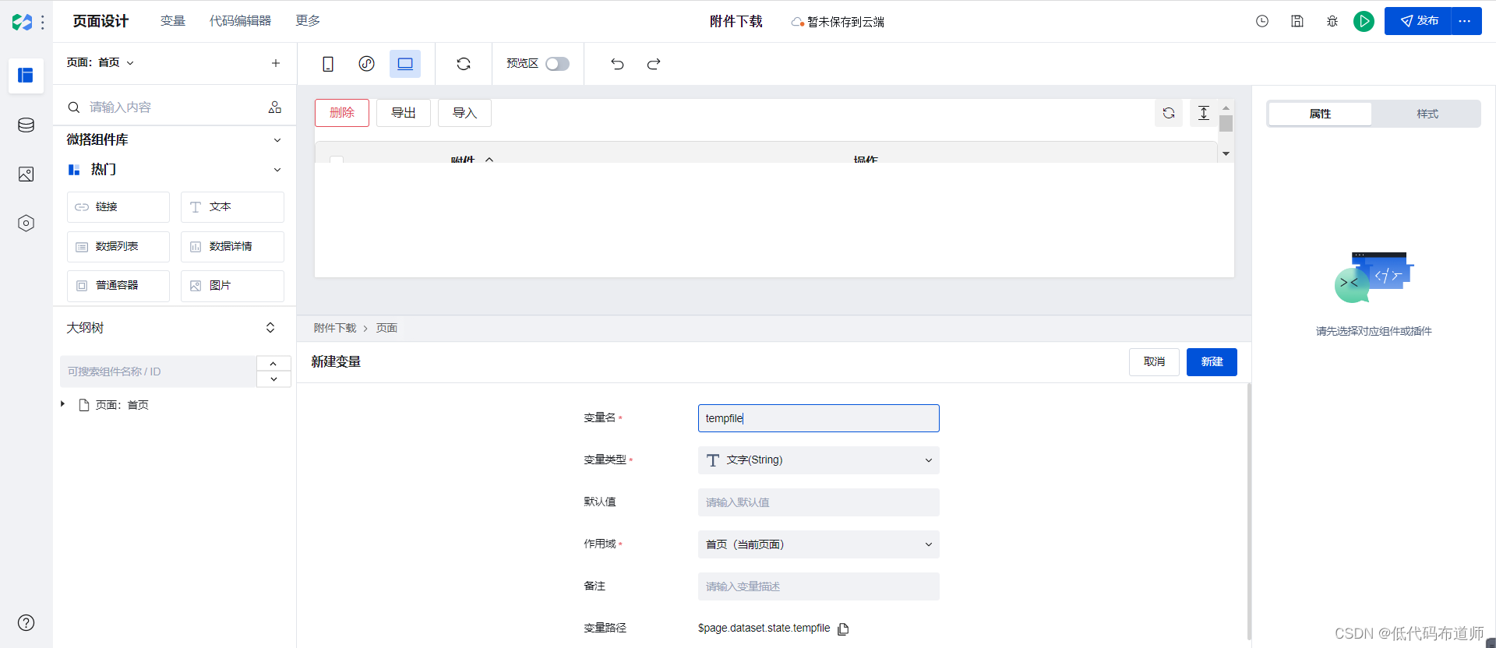The image size is (1496, 648).
Task: Select the 数据详情 component
Action: (x=232, y=247)
